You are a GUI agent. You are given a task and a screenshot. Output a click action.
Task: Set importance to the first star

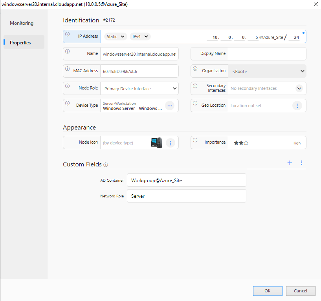(x=236, y=143)
